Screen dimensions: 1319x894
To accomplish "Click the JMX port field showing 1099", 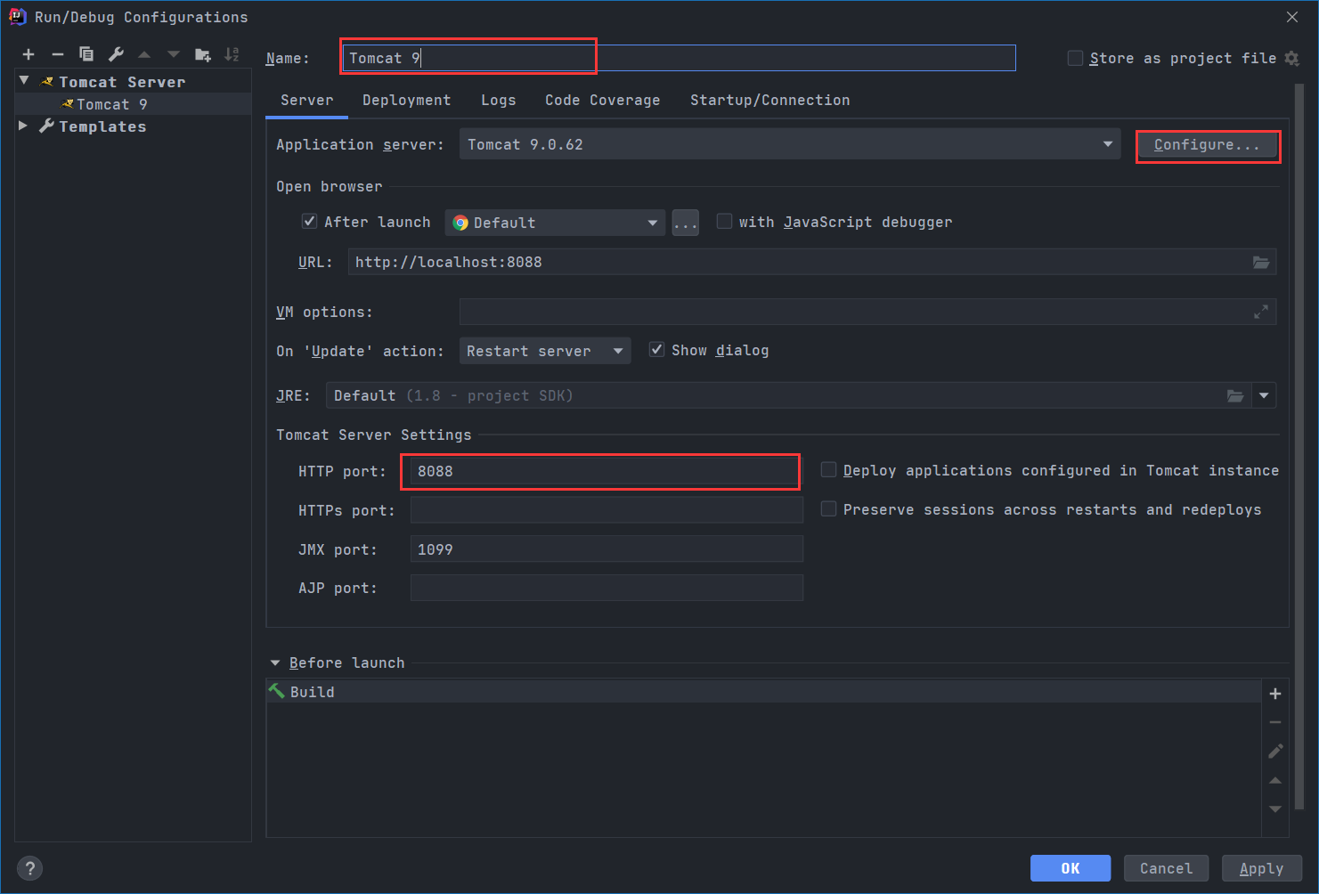I will coord(607,549).
